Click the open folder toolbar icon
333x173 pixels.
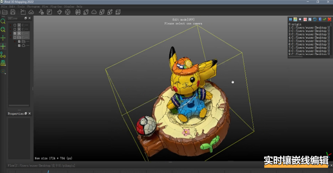(5, 12)
